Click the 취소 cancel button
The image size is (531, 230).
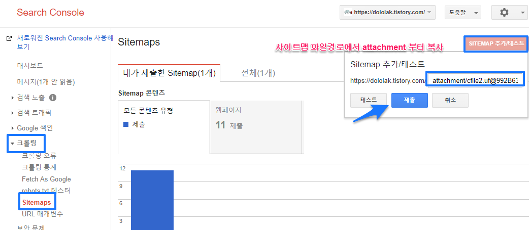coord(450,100)
